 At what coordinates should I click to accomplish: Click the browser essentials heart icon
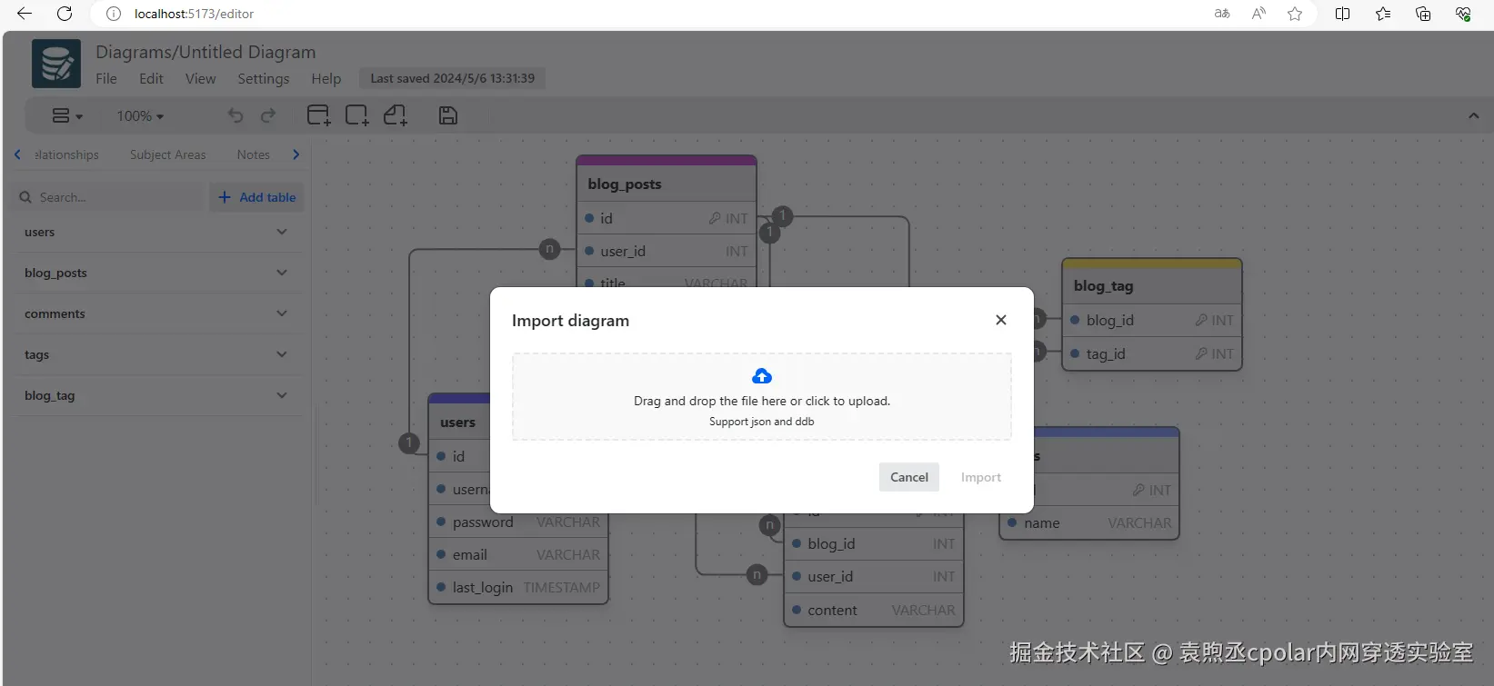click(1463, 14)
